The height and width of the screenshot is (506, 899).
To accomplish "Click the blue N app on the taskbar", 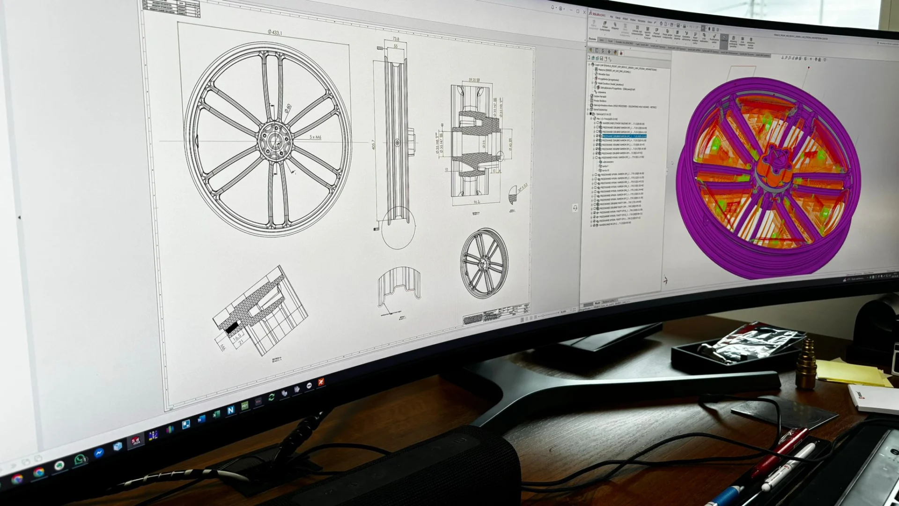I will click(231, 410).
